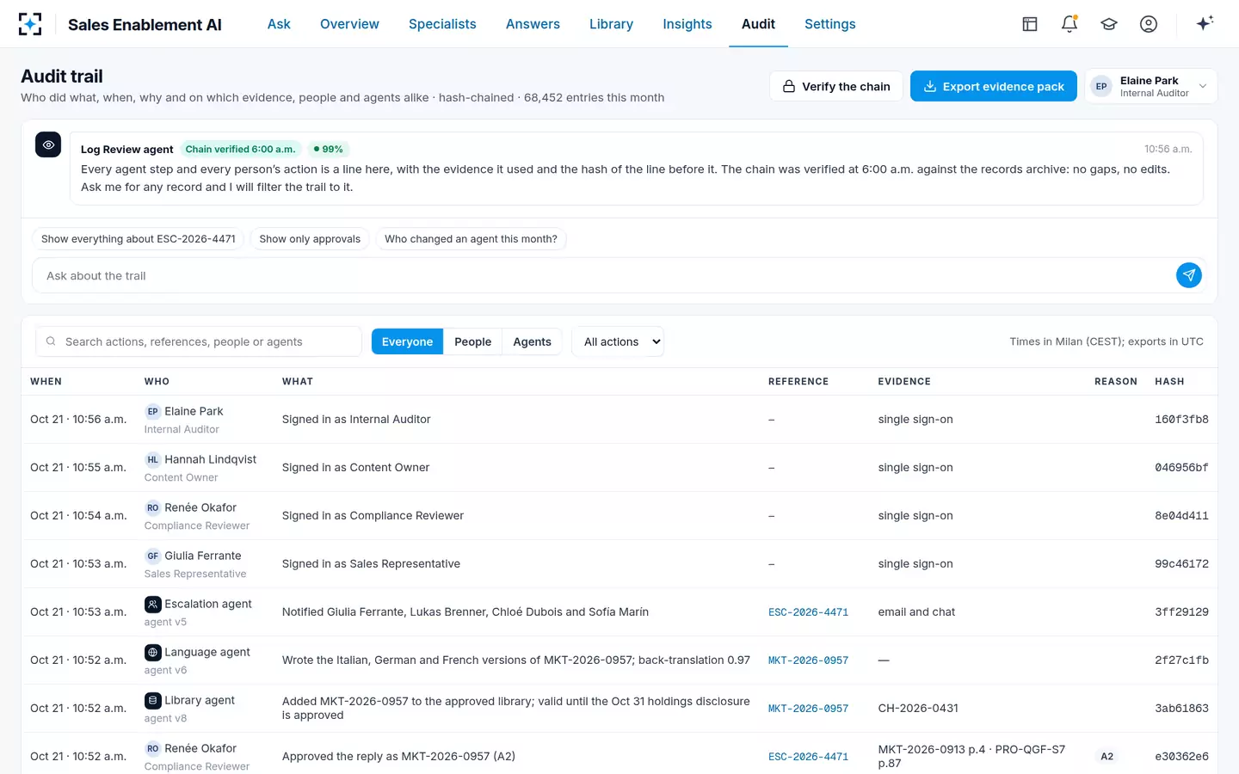This screenshot has width=1239, height=774.
Task: Open the Library tab
Action: 611,24
